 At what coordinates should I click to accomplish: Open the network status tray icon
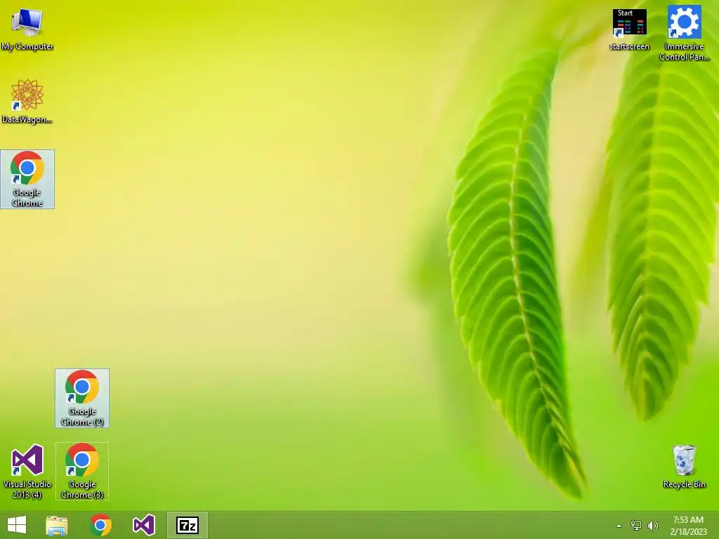(x=636, y=526)
